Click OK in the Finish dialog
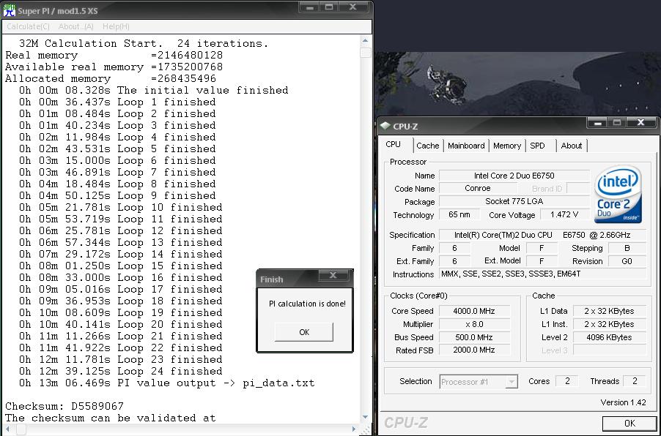Screen dimensions: 661x436 coord(304,332)
